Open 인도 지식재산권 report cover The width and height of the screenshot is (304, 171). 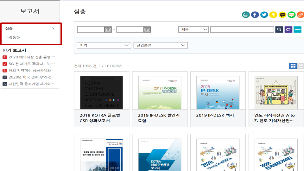click(276, 93)
